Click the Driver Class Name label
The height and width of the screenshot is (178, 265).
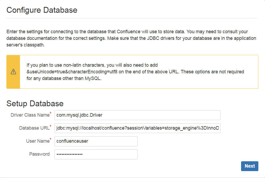[30, 115]
